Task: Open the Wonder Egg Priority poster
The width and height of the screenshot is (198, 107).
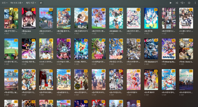Action: coord(11,49)
